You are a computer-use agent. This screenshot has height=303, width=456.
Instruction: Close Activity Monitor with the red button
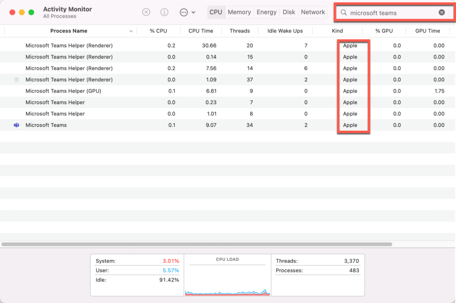pyautogui.click(x=12, y=12)
